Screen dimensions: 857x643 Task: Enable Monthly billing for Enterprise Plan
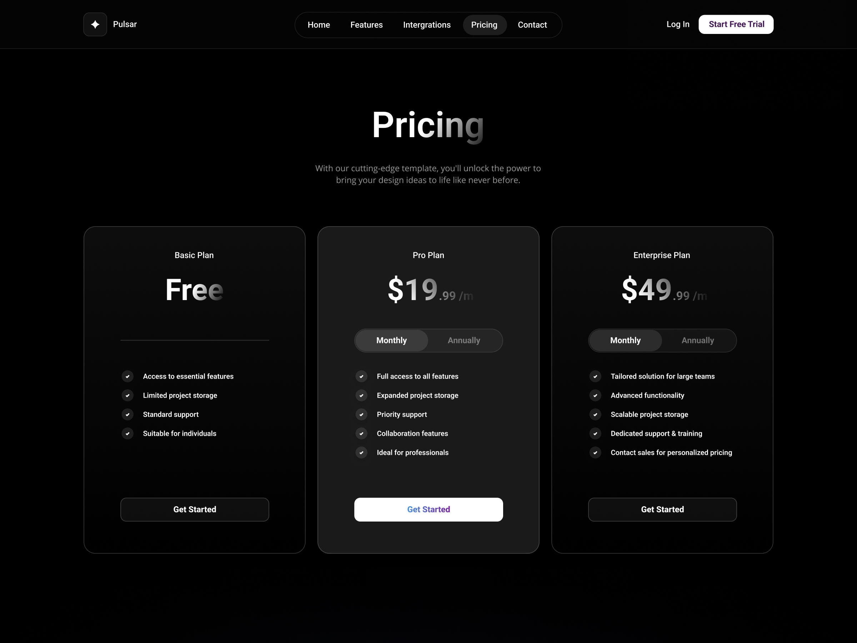[x=625, y=340]
